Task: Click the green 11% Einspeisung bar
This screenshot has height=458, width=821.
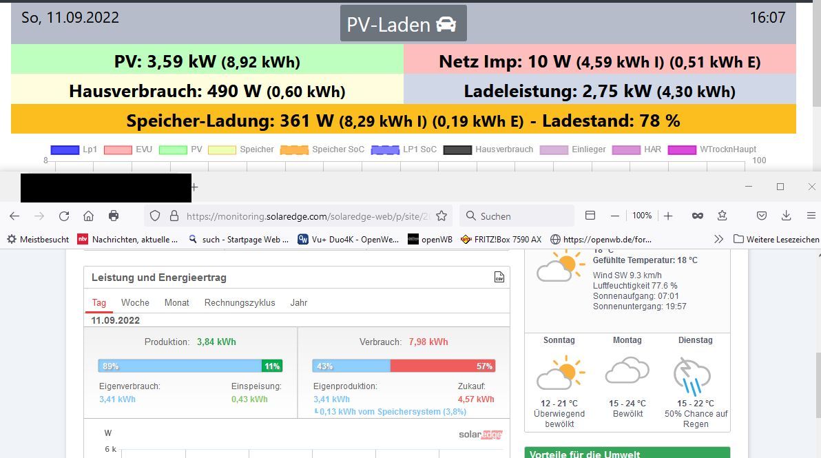Action: click(x=272, y=366)
